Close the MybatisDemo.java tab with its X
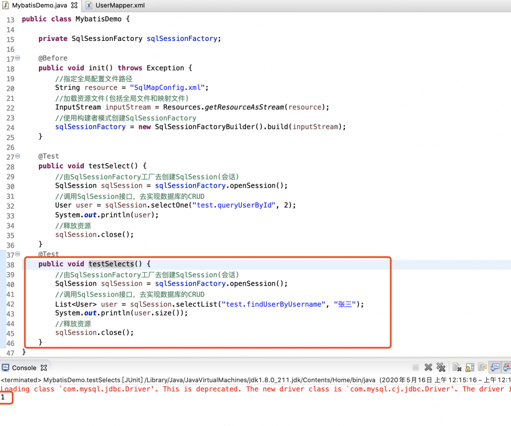 [x=74, y=5]
